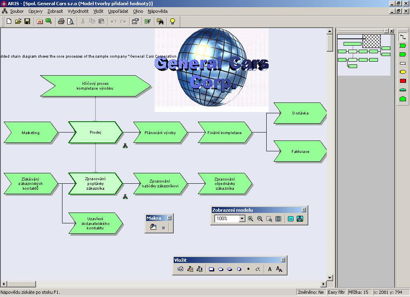Select the teal cluster symbol in the symbol bar
This screenshot has width=410, height=297.
tap(403, 90)
